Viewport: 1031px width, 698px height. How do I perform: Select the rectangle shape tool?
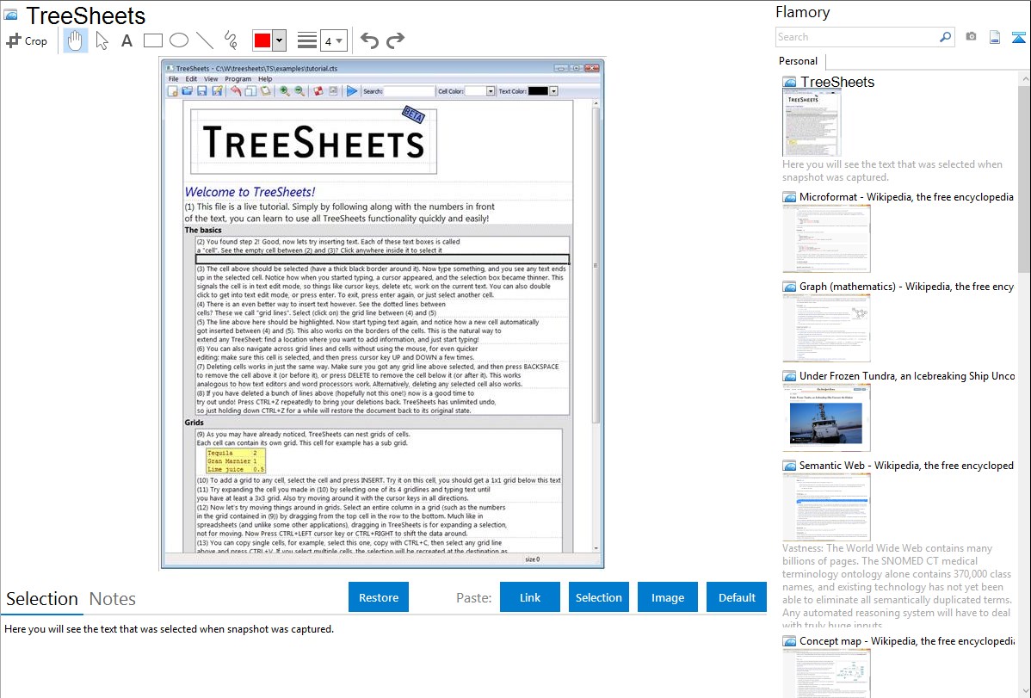[x=152, y=40]
